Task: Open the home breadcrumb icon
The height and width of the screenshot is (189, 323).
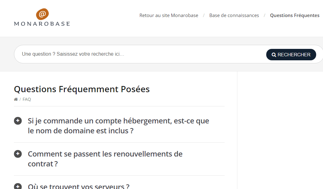Action: 16,99
